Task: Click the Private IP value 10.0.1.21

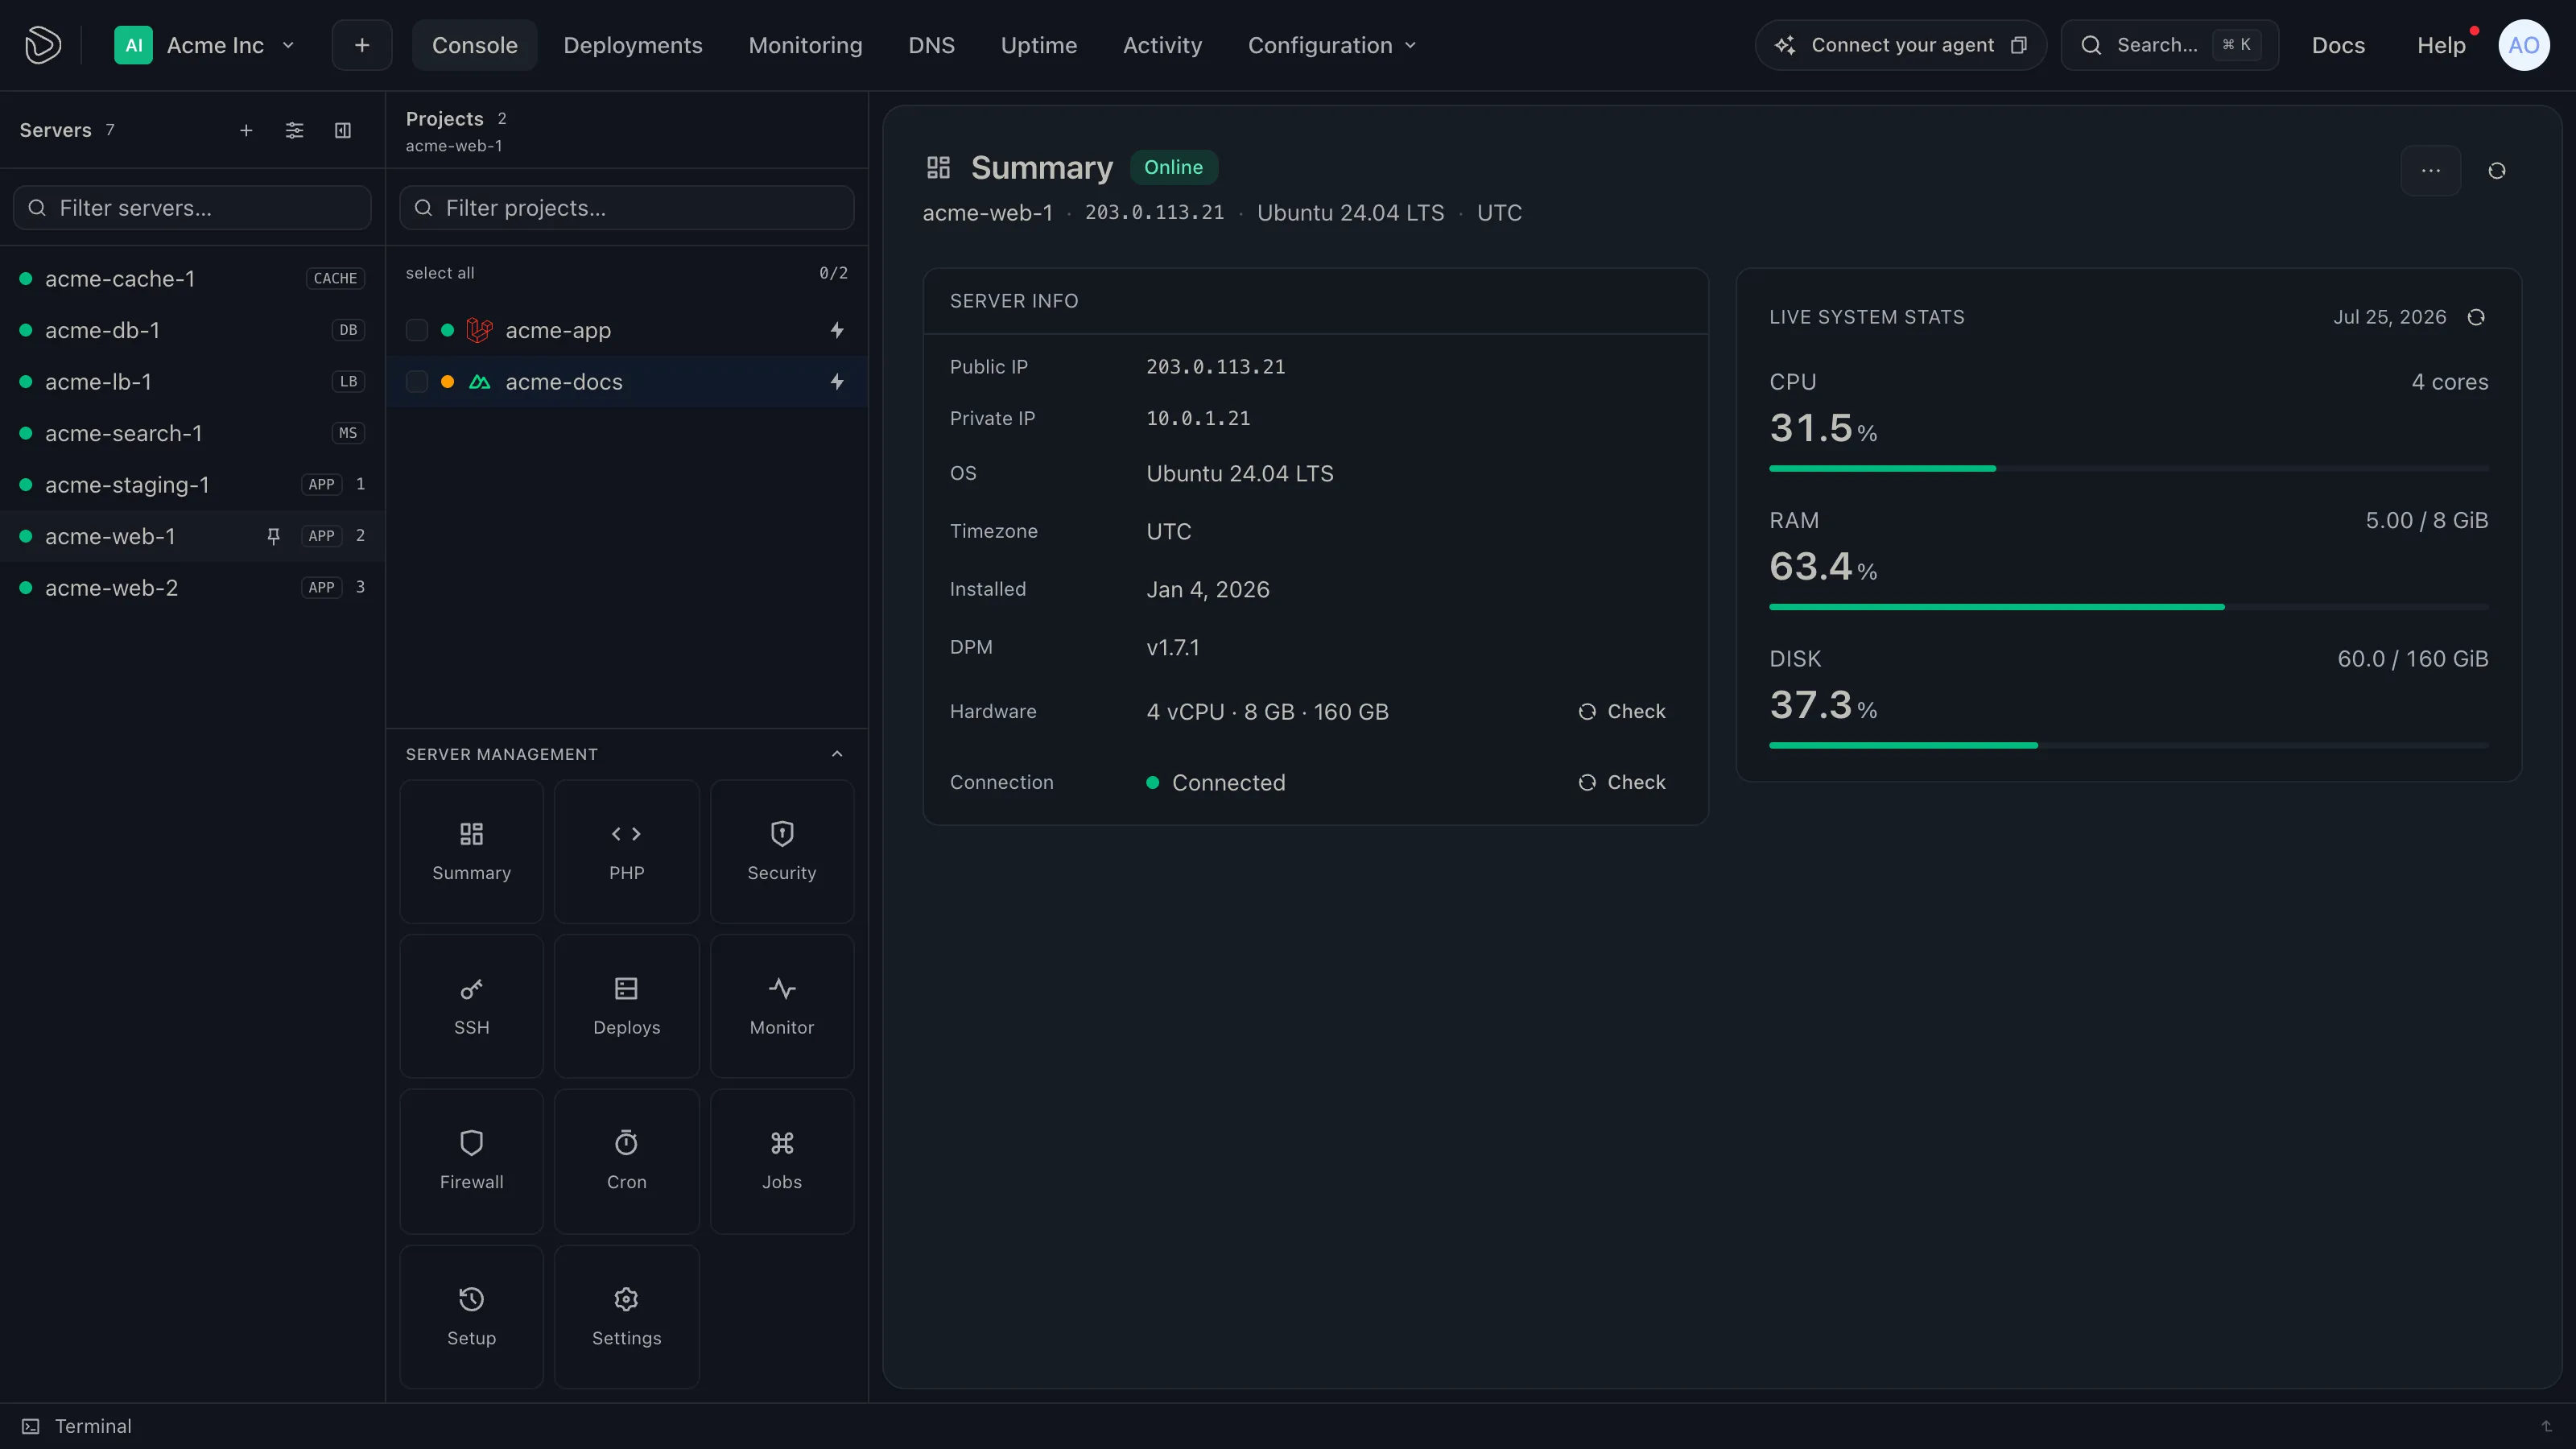Action: coord(1198,418)
